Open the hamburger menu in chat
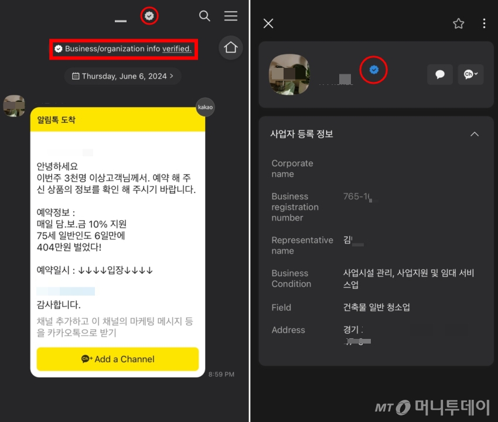Image resolution: width=498 pixels, height=422 pixels. (x=231, y=16)
